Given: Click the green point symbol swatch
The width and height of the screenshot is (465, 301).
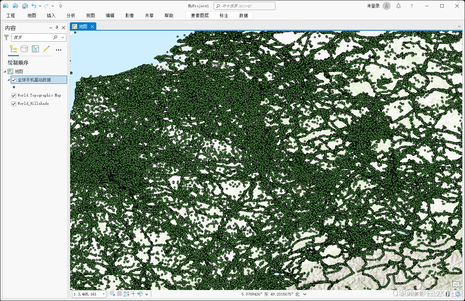Looking at the screenshot, I should point(14,87).
